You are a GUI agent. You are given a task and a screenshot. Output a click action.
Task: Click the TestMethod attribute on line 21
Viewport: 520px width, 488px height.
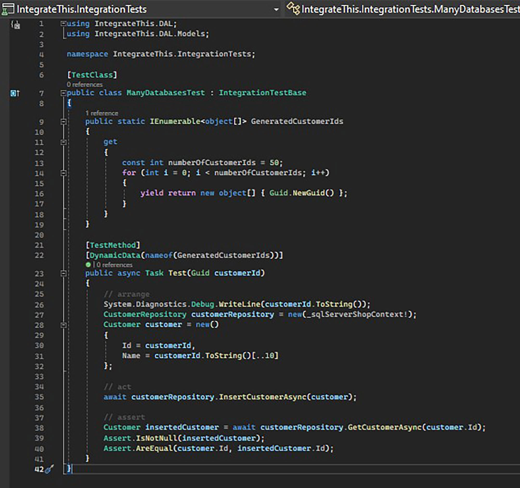pos(113,245)
